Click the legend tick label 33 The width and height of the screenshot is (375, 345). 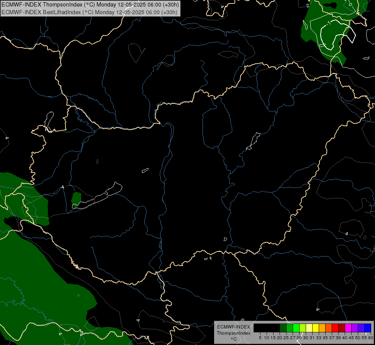(x=319, y=338)
